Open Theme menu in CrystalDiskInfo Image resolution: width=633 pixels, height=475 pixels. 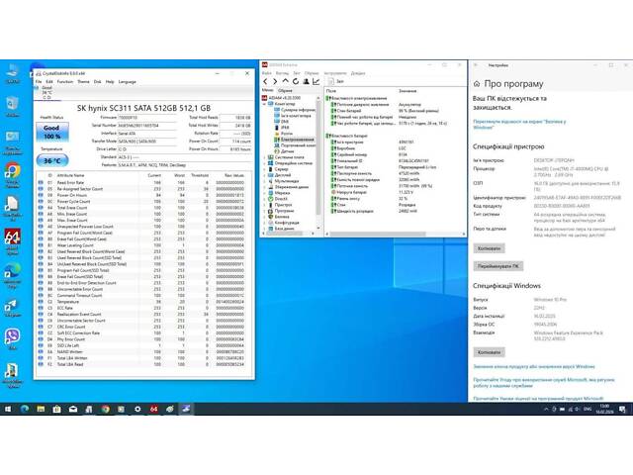(x=83, y=81)
